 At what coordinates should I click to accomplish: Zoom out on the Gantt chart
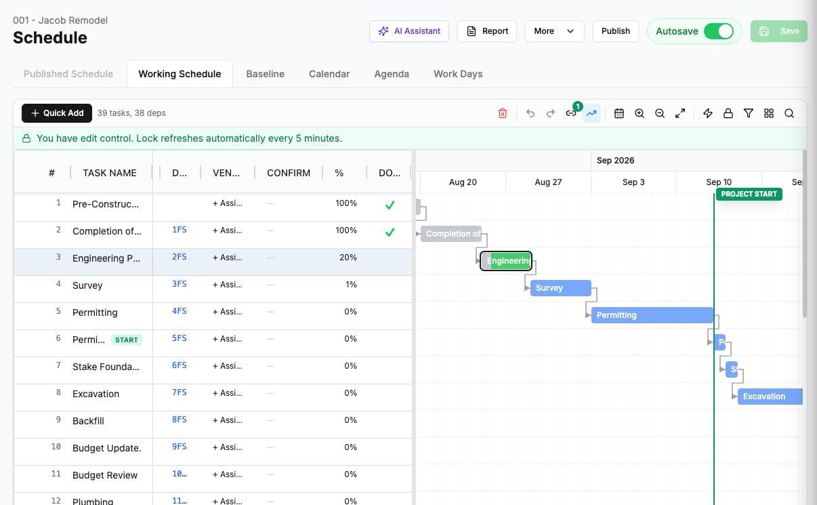[x=660, y=113]
